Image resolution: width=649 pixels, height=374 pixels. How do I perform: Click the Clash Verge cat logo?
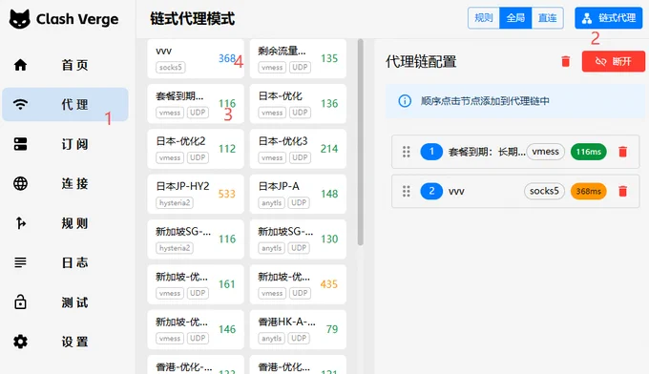click(x=20, y=19)
